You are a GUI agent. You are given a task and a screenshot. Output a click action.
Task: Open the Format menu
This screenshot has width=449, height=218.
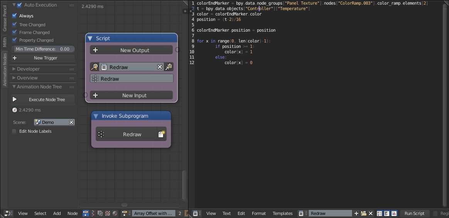[259, 213]
